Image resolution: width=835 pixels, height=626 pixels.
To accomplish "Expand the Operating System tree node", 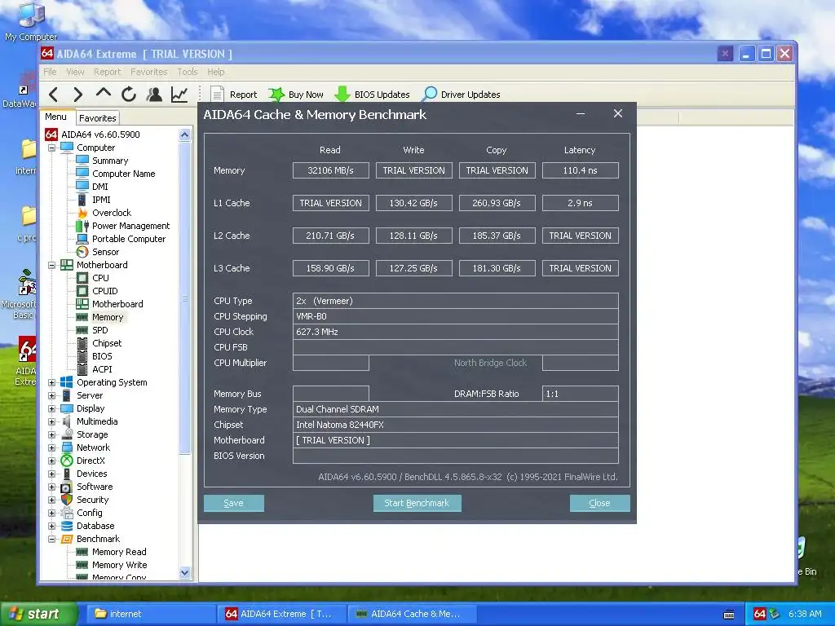I will pos(51,383).
